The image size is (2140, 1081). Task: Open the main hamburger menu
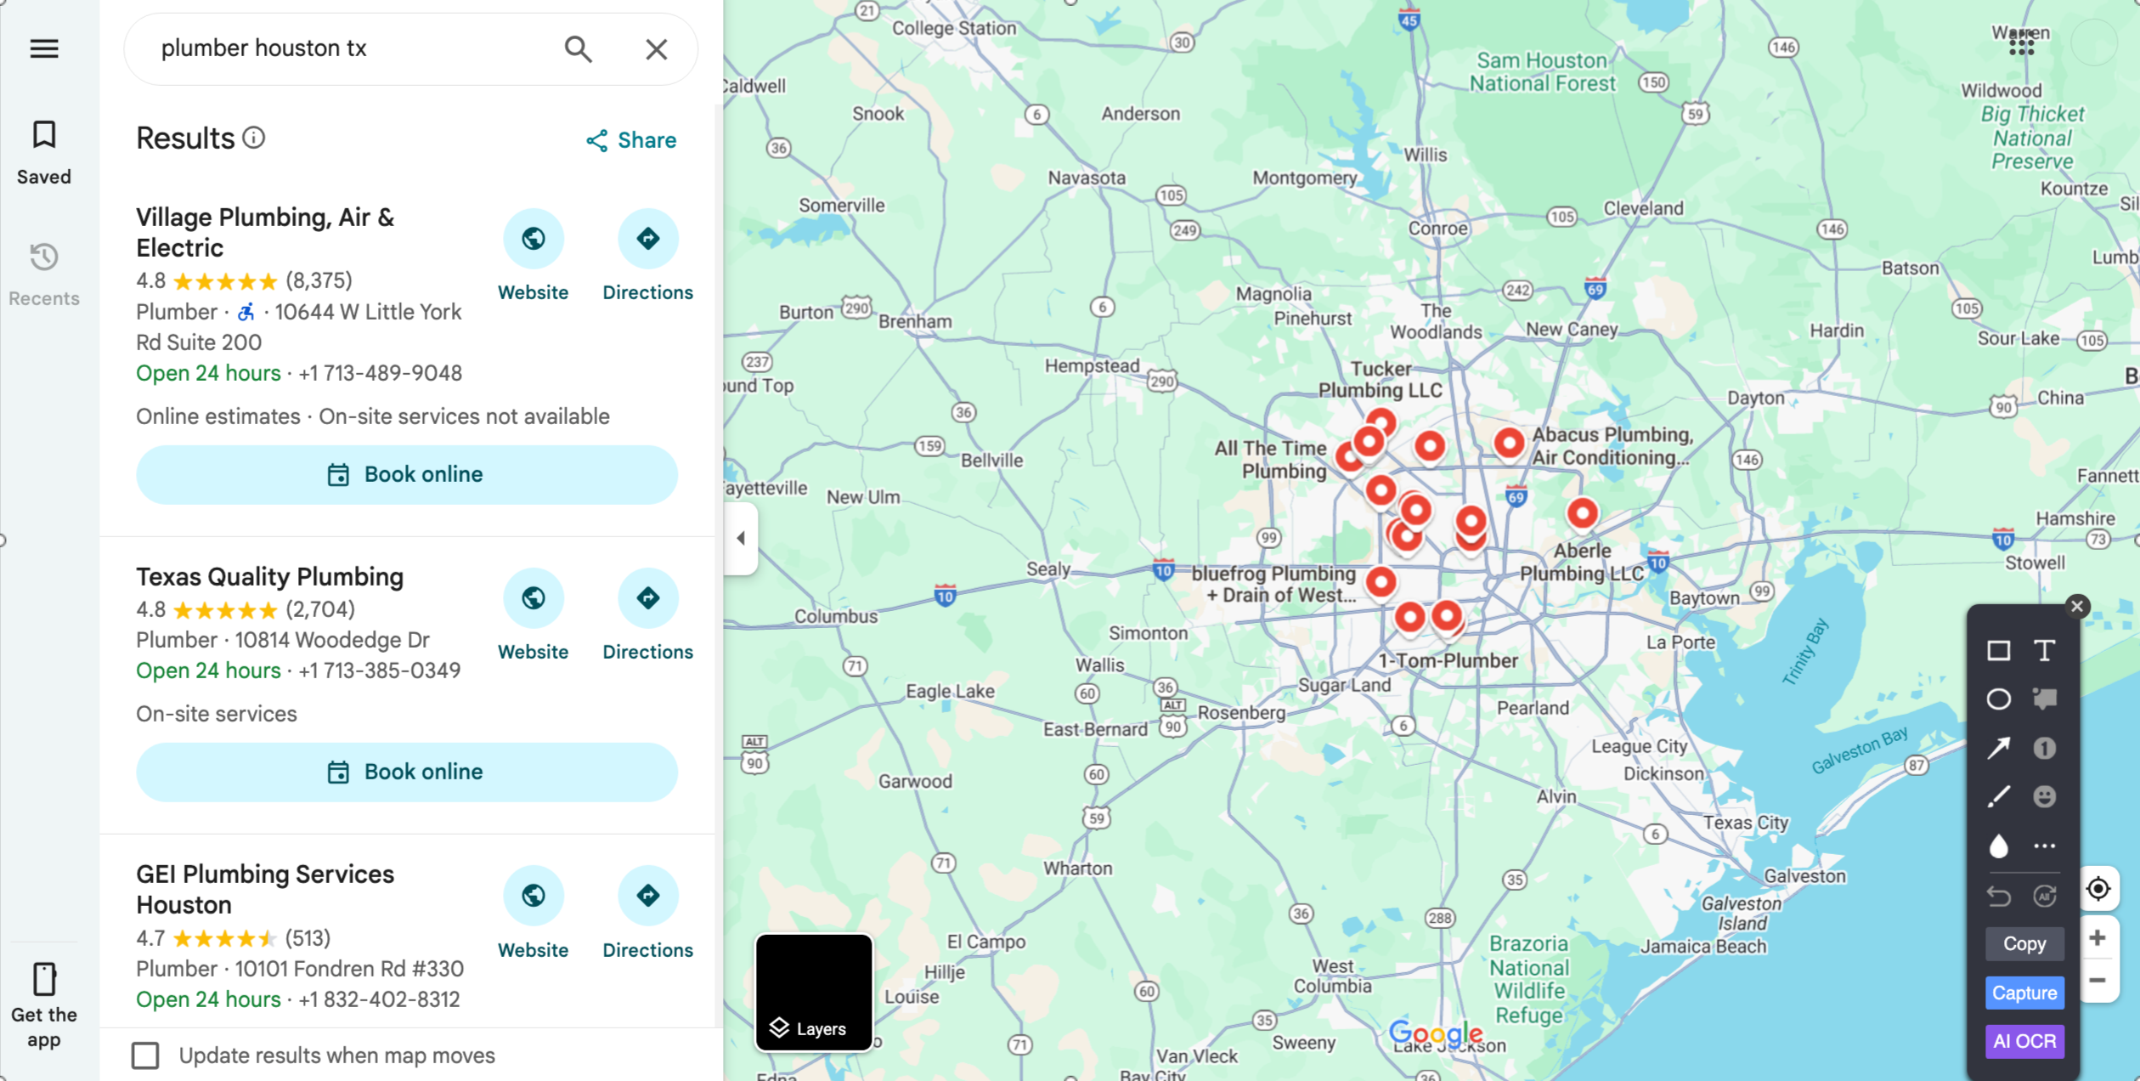44,48
